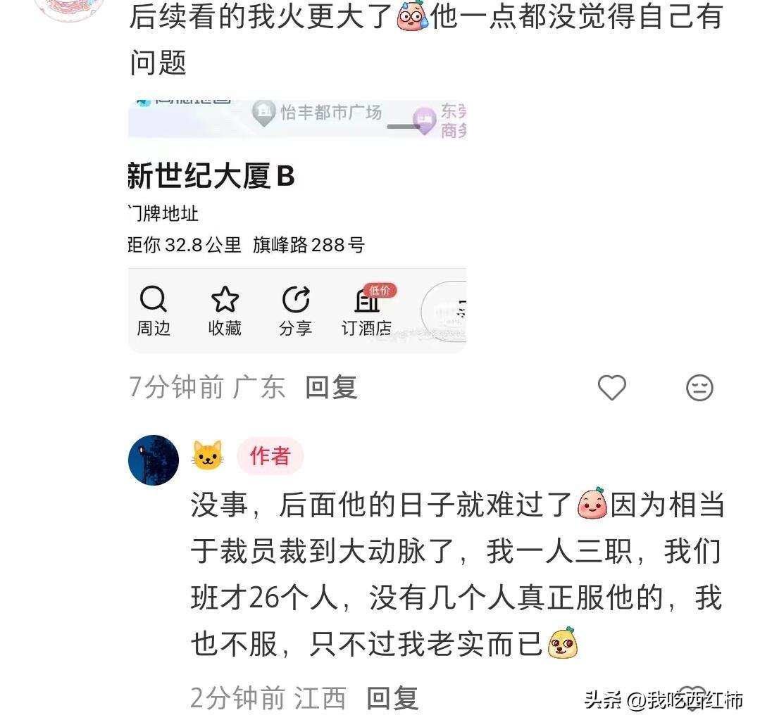
Task: Tap the partially visible round button
Action: [444, 312]
